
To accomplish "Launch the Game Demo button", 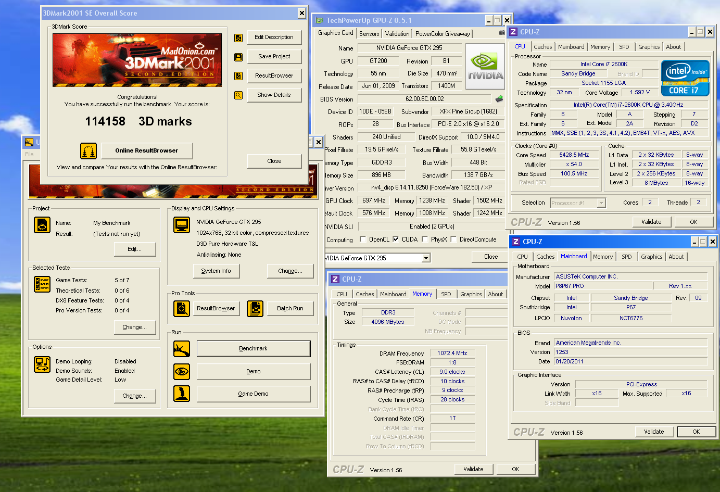I will tap(254, 394).
